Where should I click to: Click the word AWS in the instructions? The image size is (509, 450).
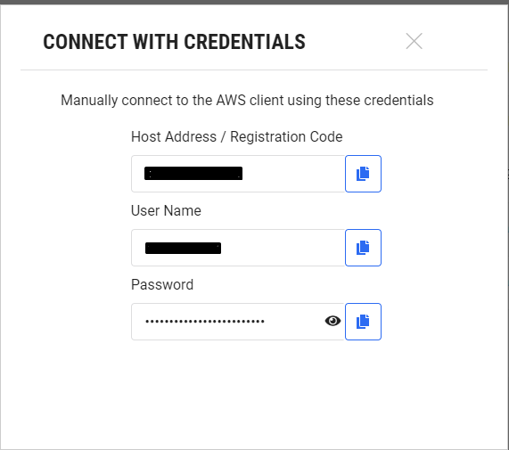click(231, 100)
